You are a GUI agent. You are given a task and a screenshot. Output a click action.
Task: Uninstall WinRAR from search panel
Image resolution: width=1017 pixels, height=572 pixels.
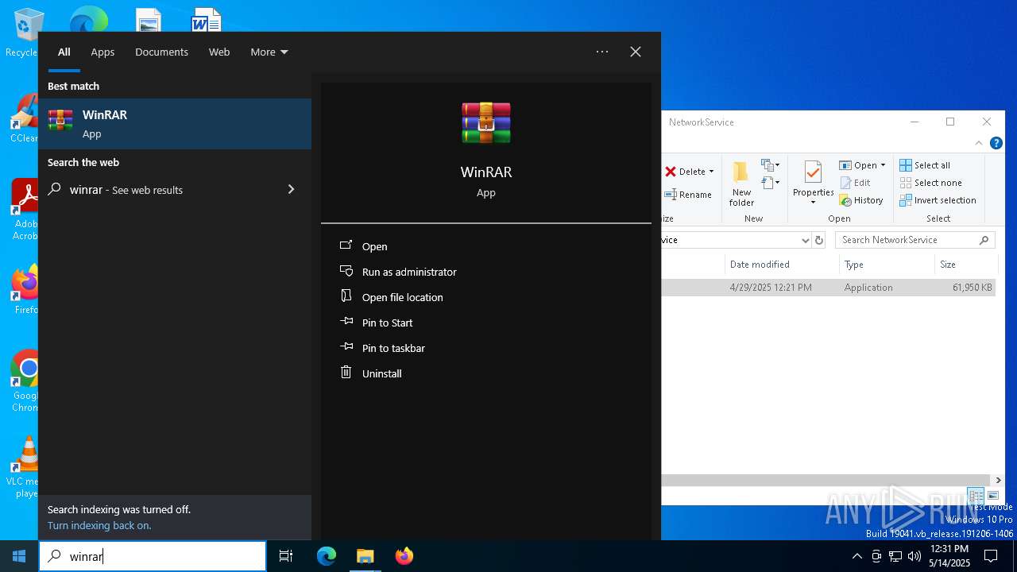(381, 373)
